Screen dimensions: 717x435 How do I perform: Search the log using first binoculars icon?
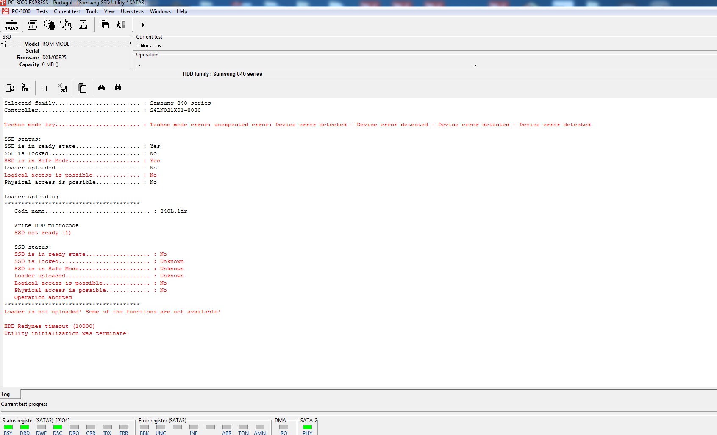[101, 88]
